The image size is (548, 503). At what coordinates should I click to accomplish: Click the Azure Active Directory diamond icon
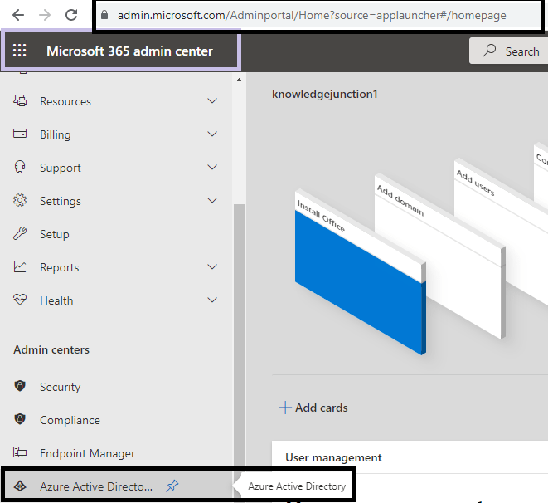tap(20, 486)
